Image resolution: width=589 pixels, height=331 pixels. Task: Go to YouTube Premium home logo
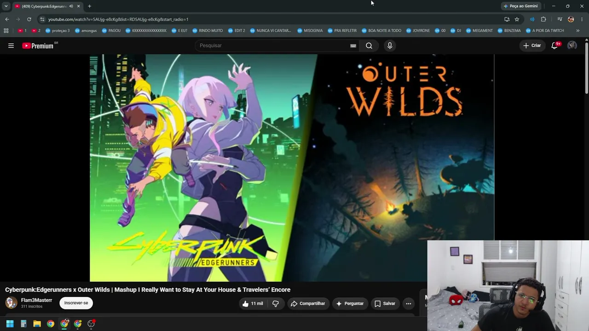tap(38, 46)
